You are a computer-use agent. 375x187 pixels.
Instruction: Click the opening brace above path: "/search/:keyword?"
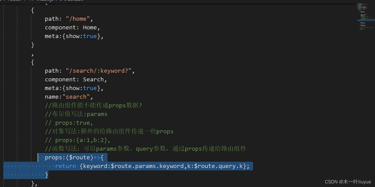(32, 62)
